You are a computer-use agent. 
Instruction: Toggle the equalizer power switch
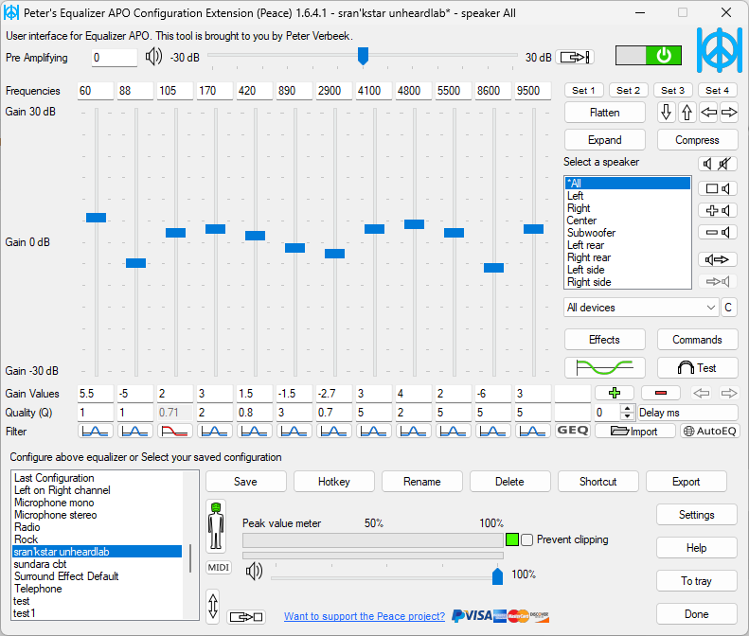tap(649, 56)
